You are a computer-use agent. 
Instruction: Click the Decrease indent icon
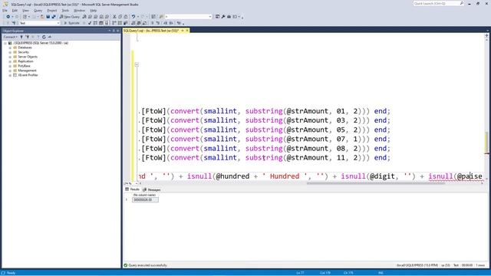(166, 23)
